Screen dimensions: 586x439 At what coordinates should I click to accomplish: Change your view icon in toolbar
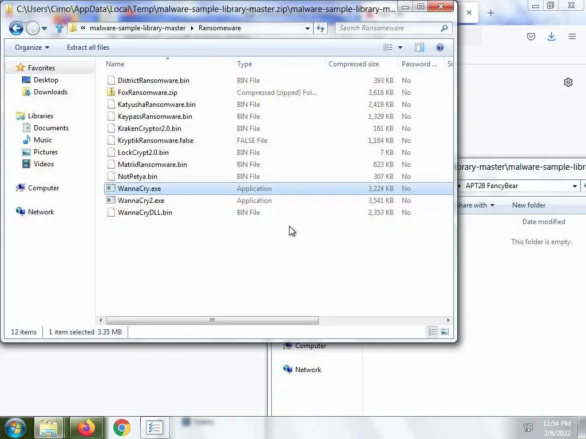388,47
